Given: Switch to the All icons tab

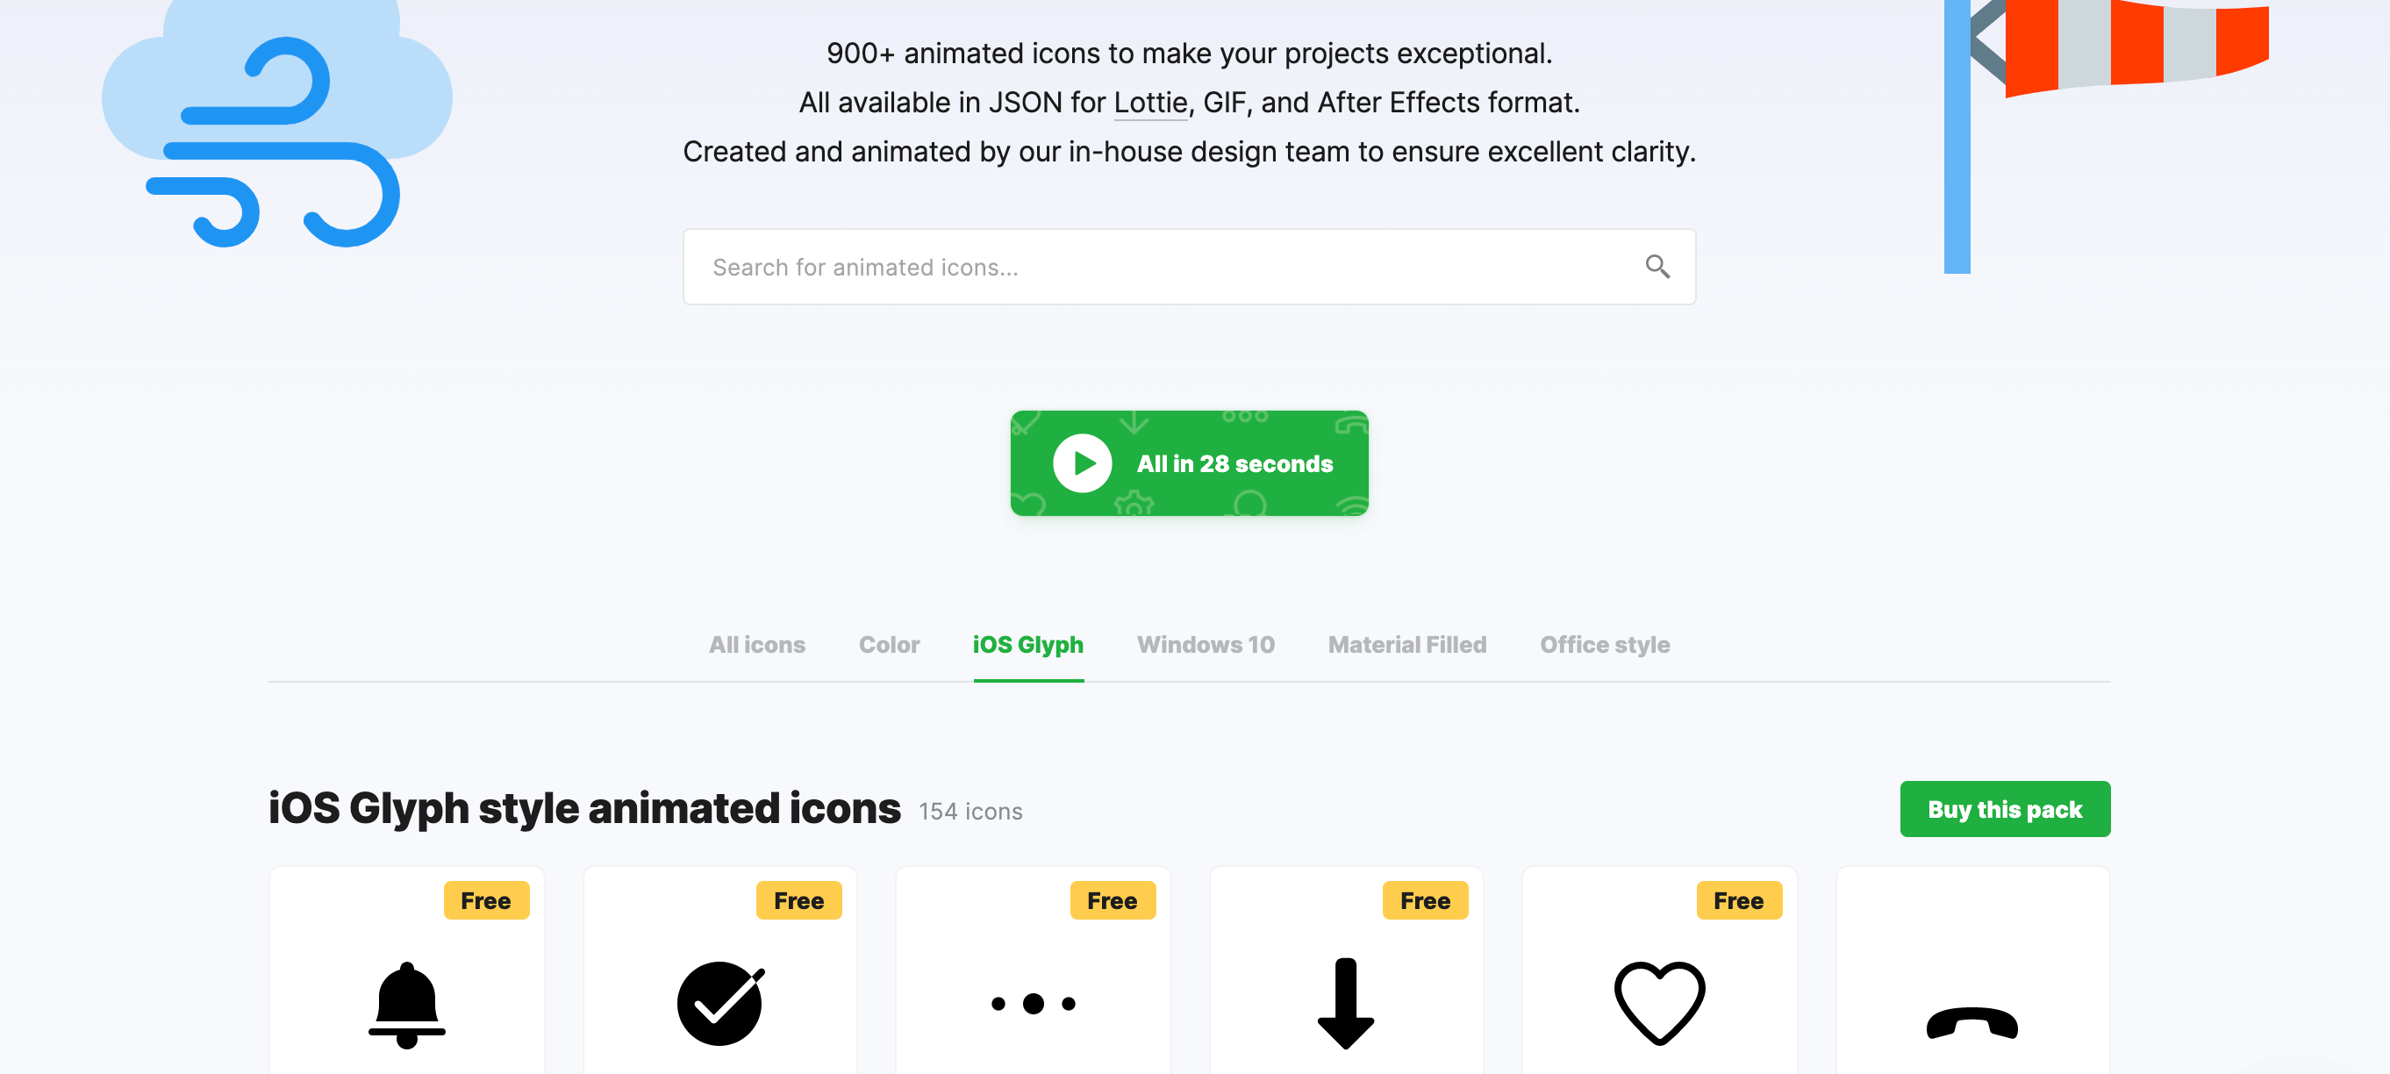Looking at the screenshot, I should point(756,645).
